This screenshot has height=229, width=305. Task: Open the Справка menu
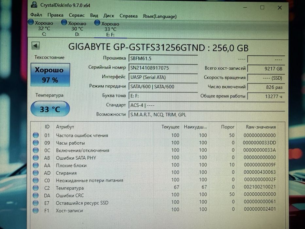tap(128, 16)
